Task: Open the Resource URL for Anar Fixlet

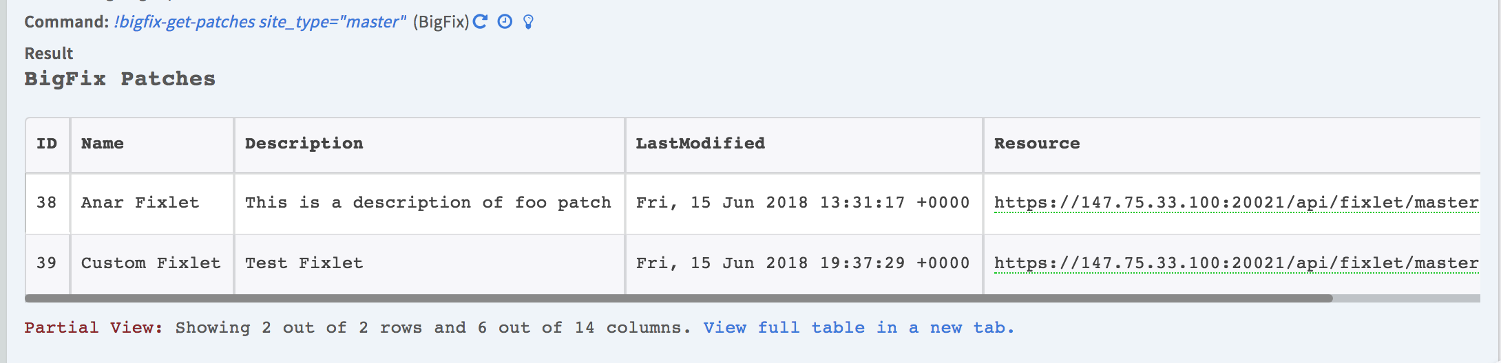Action: [x=1236, y=203]
